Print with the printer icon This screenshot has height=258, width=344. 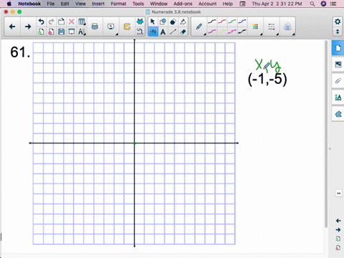[95, 27]
